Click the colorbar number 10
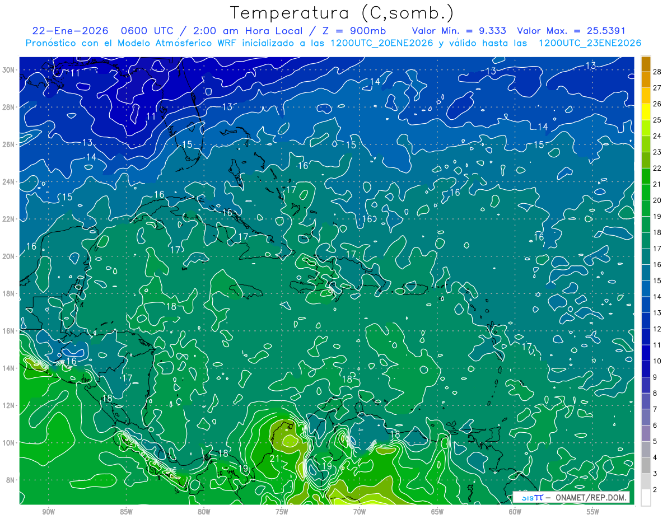The width and height of the screenshot is (672, 519). 657,361
